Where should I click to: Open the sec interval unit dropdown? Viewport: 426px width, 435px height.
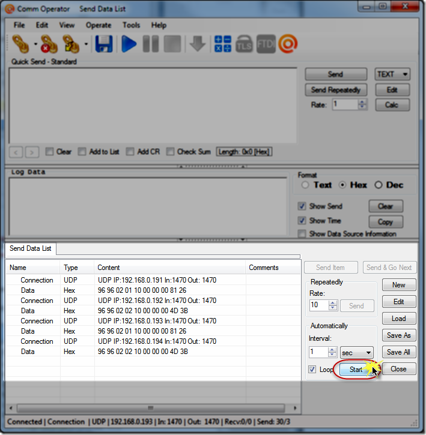tap(357, 353)
